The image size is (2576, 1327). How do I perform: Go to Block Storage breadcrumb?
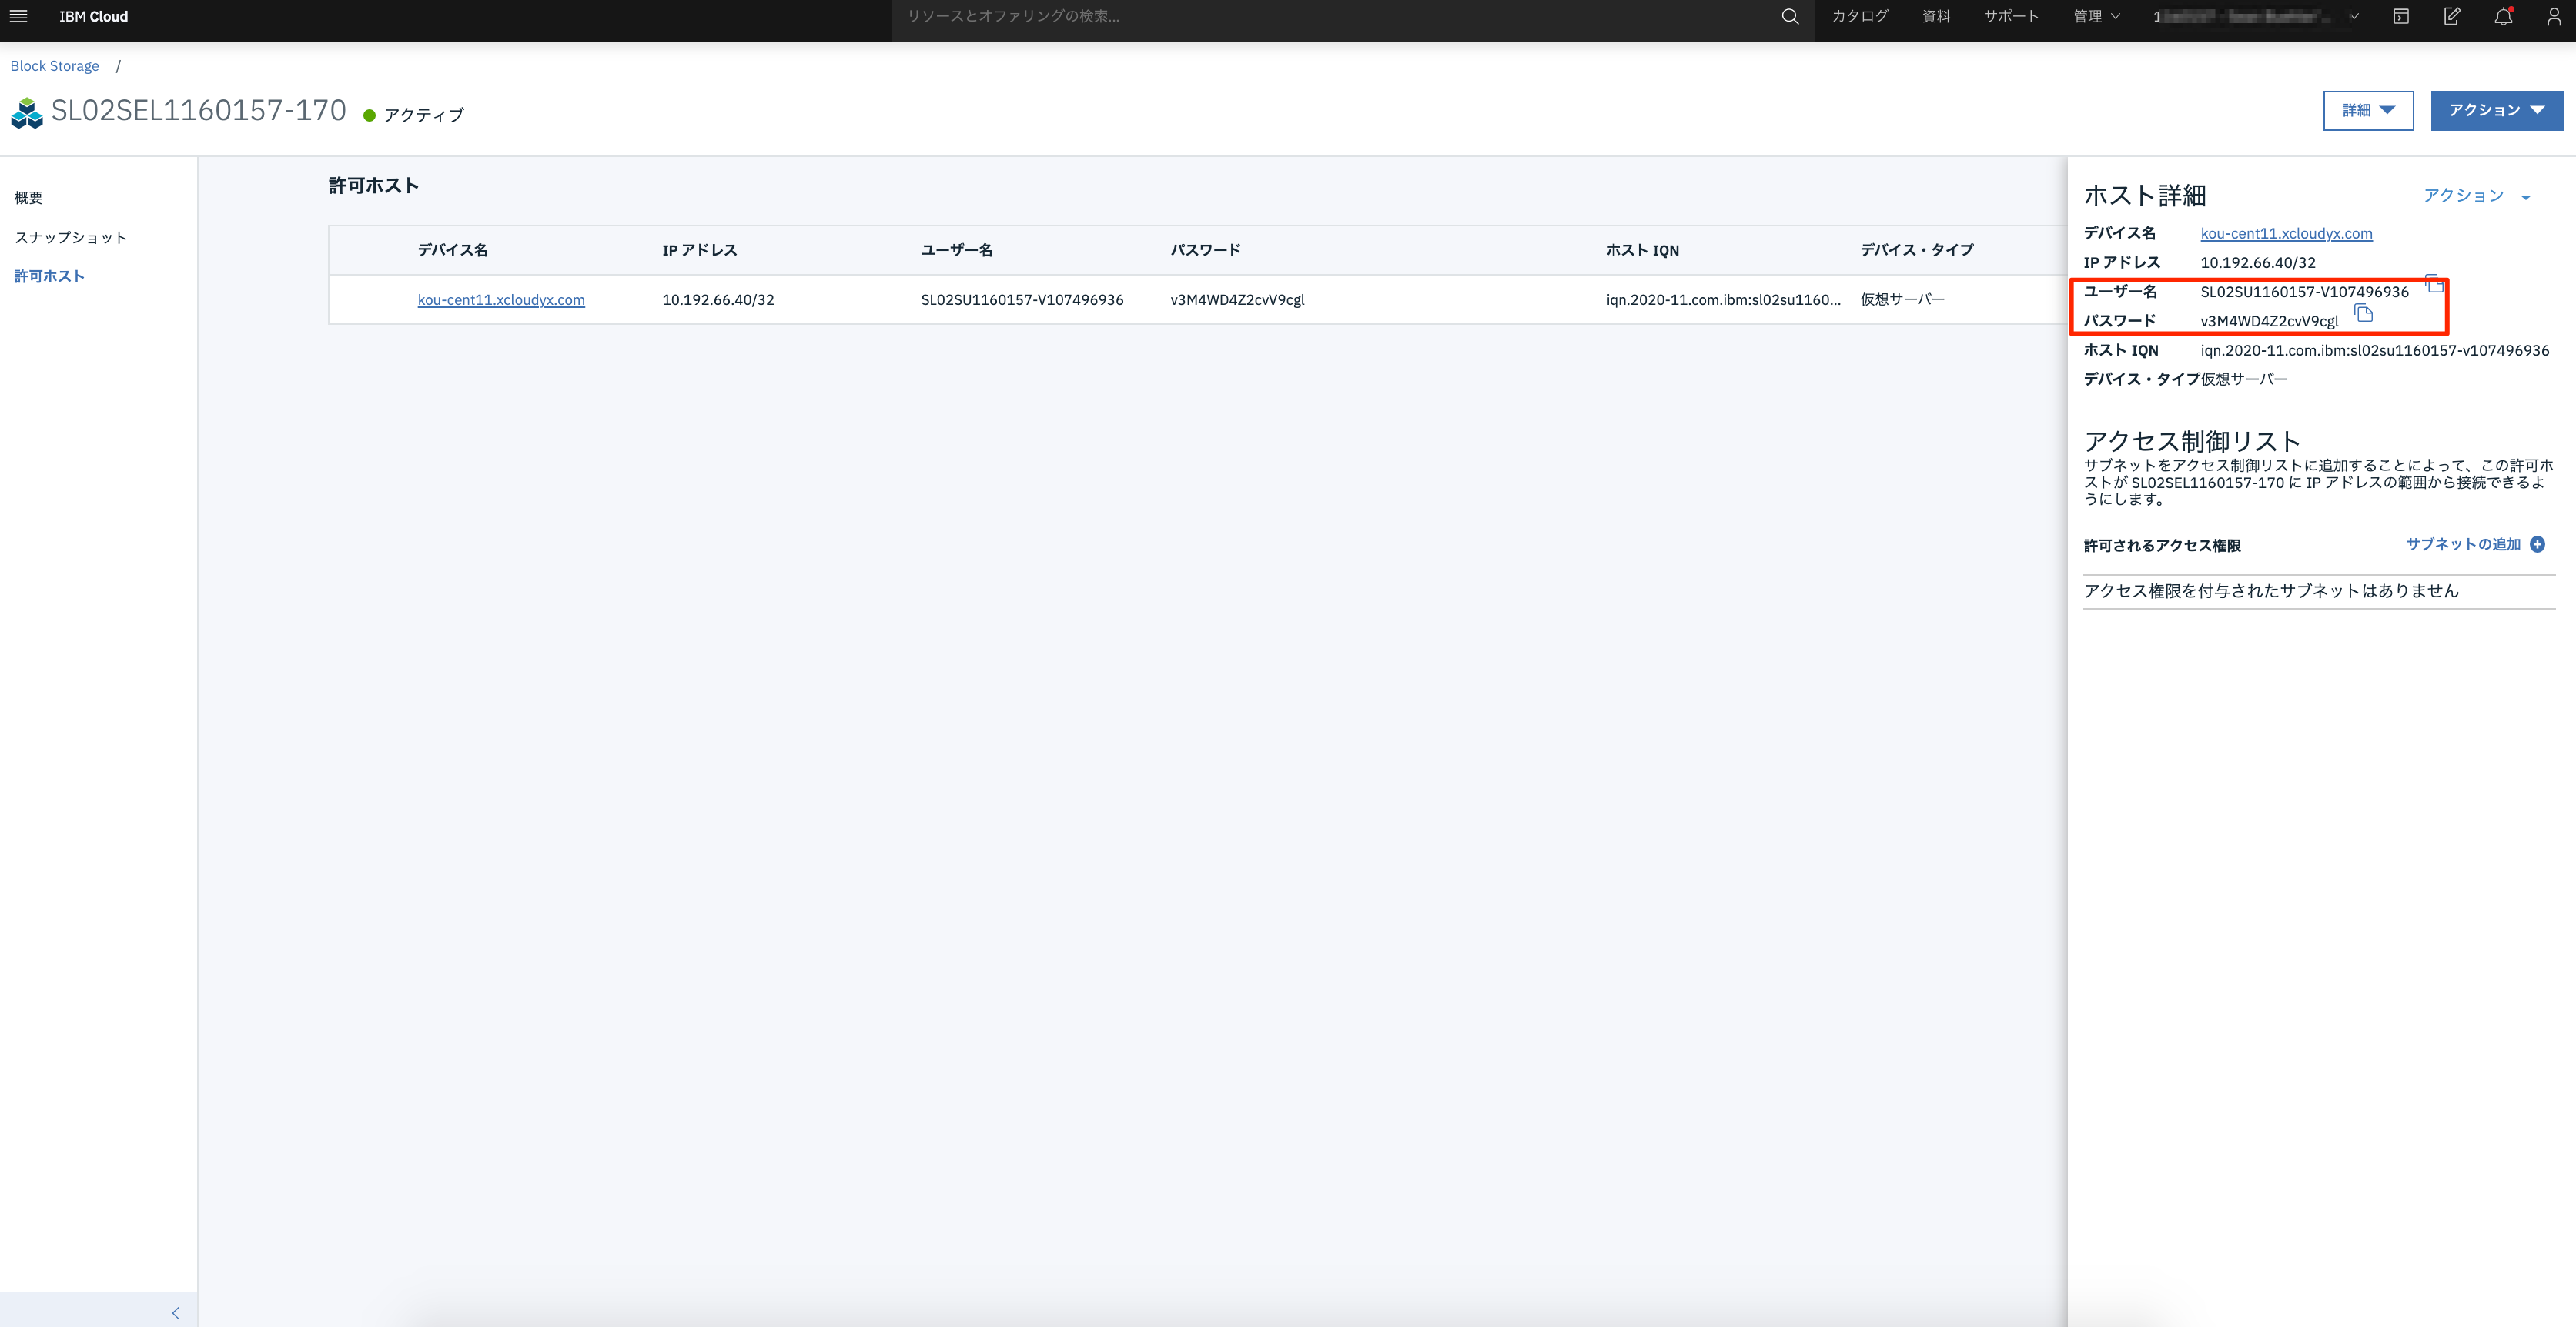click(55, 66)
